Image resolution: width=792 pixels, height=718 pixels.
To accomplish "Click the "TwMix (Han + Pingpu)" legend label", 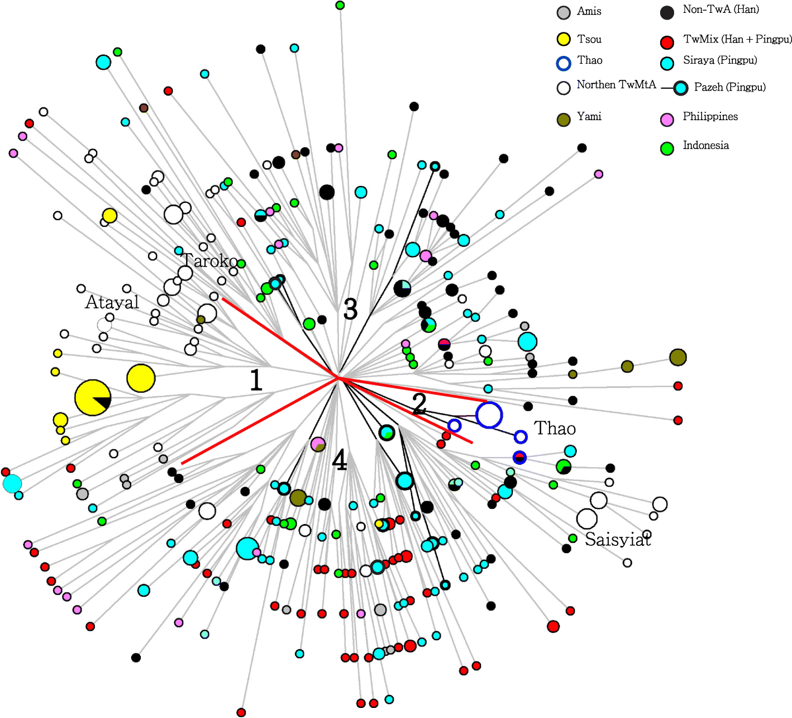I will point(737,39).
